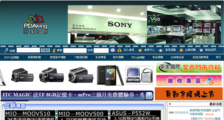The width and height of the screenshot is (224, 120).
Task: Select the HTC smartphone product thumbnail
Action: click(110, 75)
